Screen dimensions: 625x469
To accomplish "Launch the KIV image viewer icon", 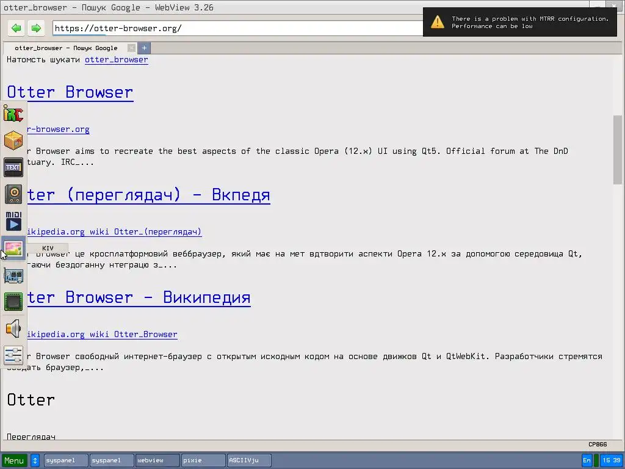I will coord(13,248).
